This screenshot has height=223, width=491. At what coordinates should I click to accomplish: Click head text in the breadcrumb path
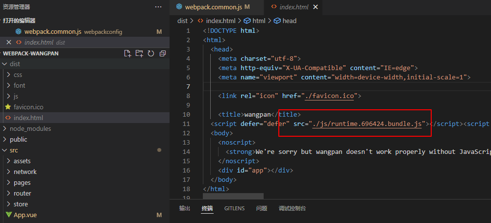click(289, 21)
